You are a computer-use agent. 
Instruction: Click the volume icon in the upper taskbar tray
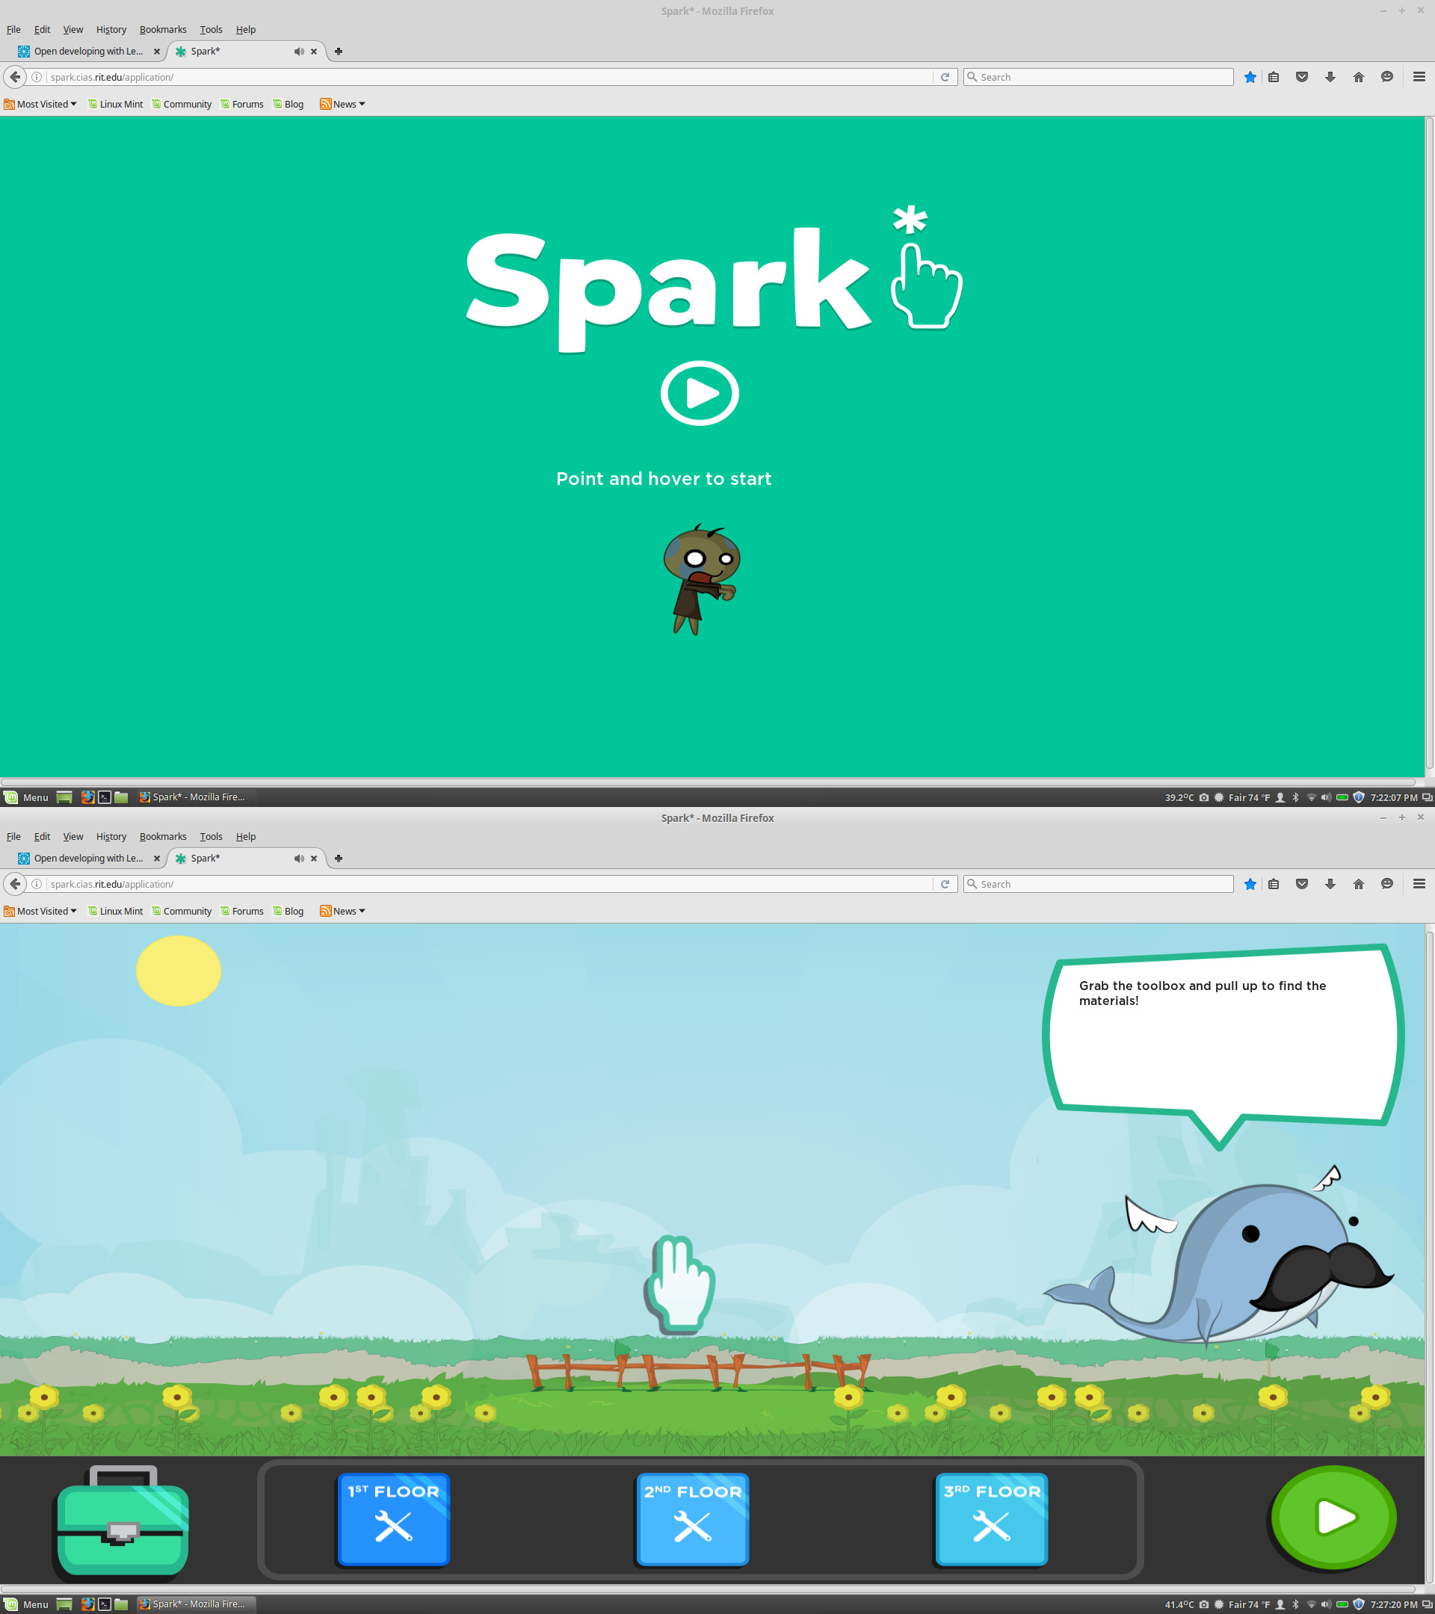pos(1326,797)
